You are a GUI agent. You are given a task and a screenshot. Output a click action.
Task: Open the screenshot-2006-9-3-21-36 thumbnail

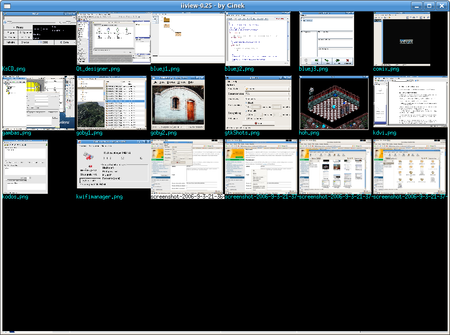pyautogui.click(x=187, y=167)
